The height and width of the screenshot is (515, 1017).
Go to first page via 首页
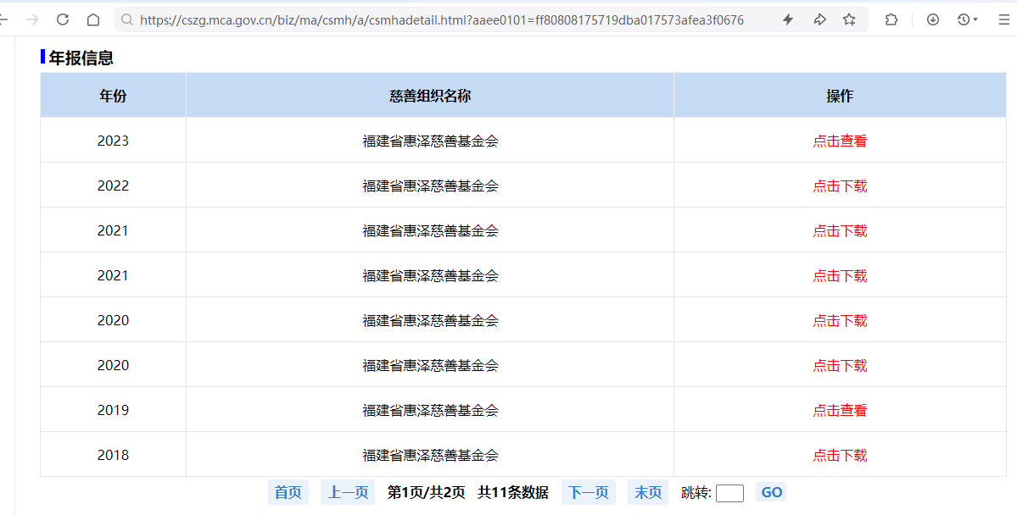(288, 492)
